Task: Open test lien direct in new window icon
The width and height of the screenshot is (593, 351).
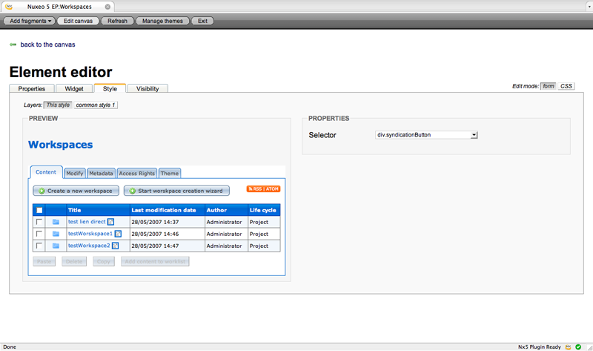Action: 110,222
